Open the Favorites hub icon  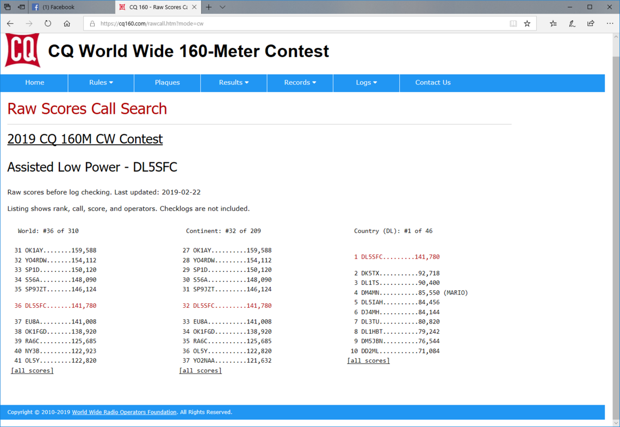[553, 24]
